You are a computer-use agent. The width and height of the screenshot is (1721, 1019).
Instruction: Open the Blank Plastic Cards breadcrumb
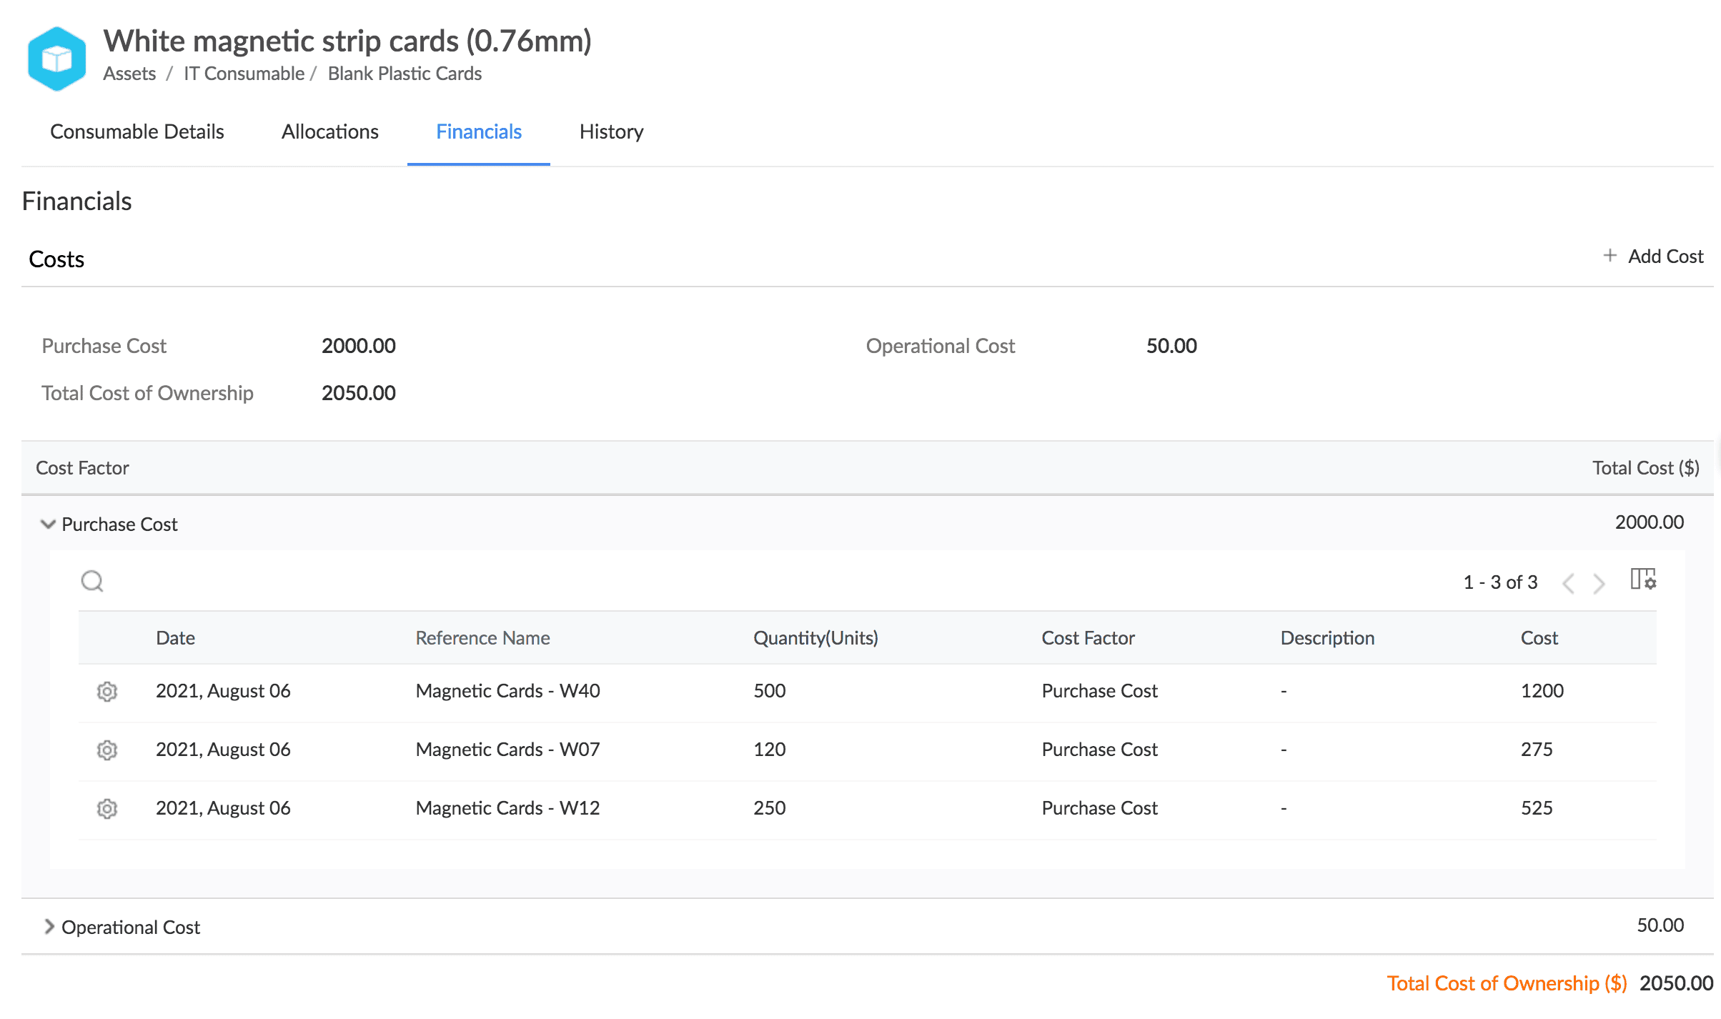pos(405,74)
